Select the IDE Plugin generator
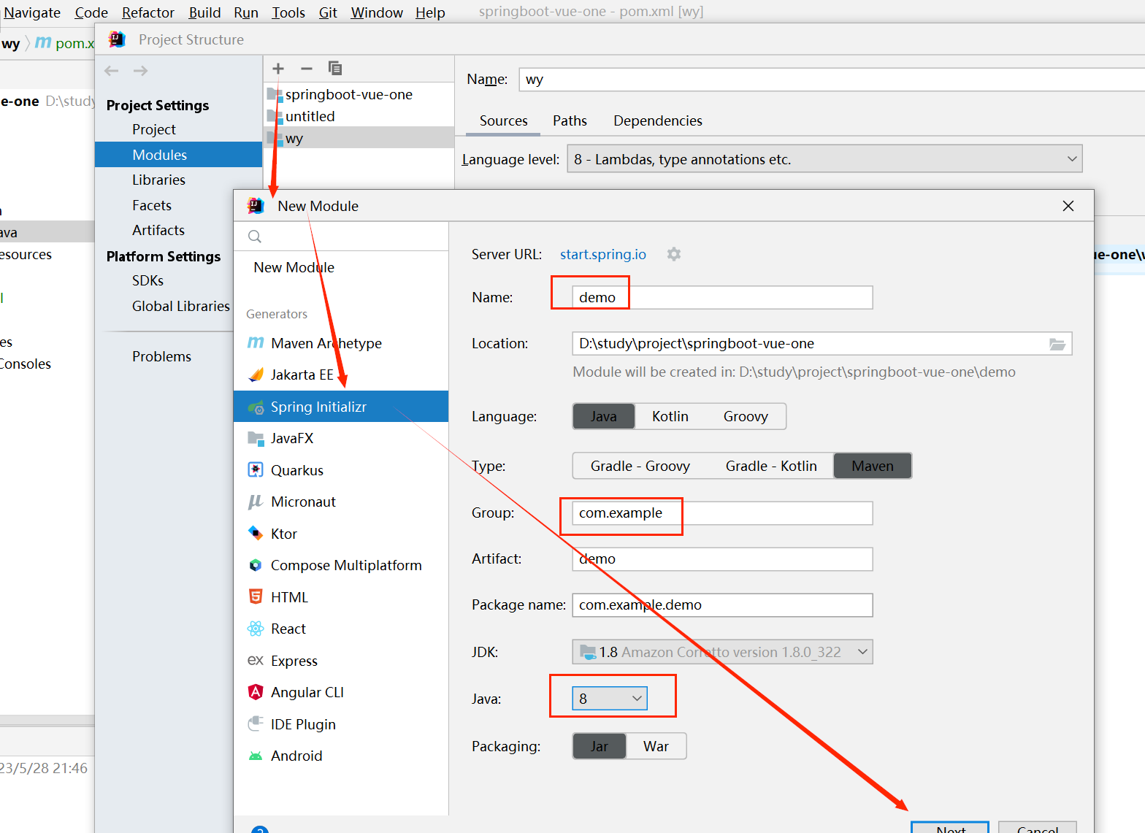Image resolution: width=1145 pixels, height=833 pixels. click(341, 724)
